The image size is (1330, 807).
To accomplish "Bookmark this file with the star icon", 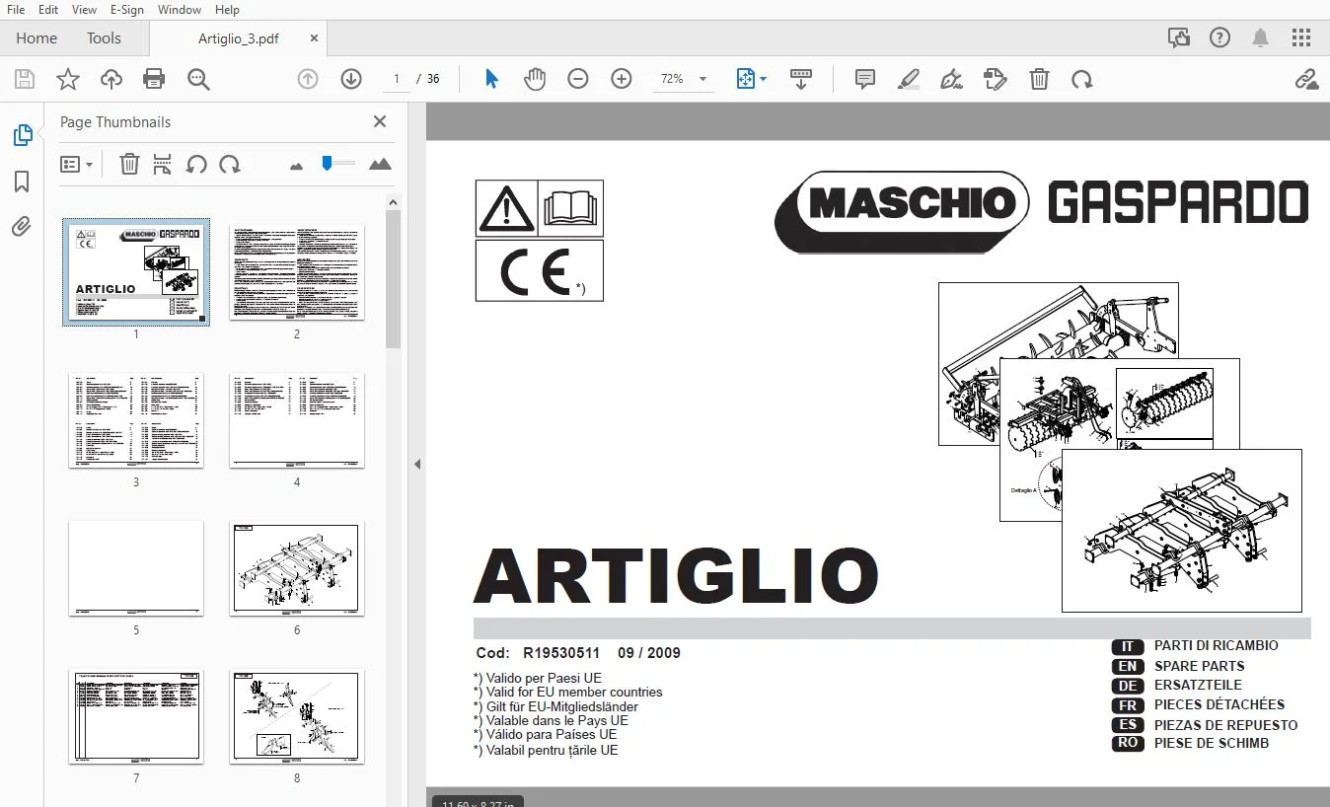I will coord(68,79).
